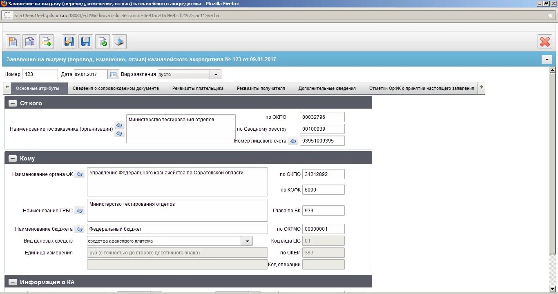Collapse the Информация о КА section
The height and width of the screenshot is (294, 558).
[x=13, y=282]
